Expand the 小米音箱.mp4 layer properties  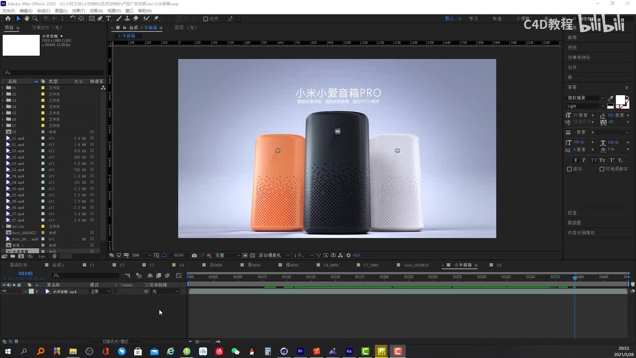click(25, 291)
